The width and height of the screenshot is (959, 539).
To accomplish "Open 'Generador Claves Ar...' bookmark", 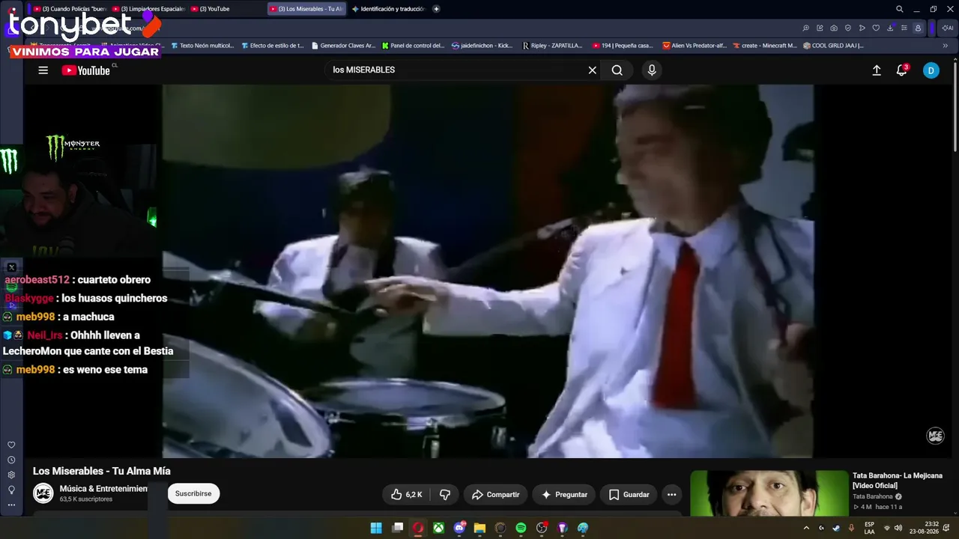I will pyautogui.click(x=343, y=46).
